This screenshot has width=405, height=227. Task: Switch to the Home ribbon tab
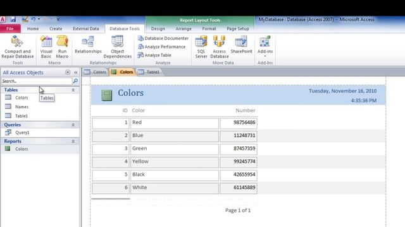click(33, 29)
